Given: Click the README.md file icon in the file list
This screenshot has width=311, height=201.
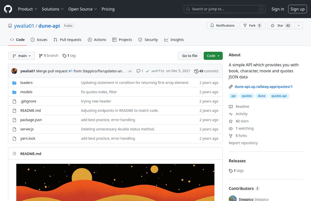Looking at the screenshot, I should (14, 111).
